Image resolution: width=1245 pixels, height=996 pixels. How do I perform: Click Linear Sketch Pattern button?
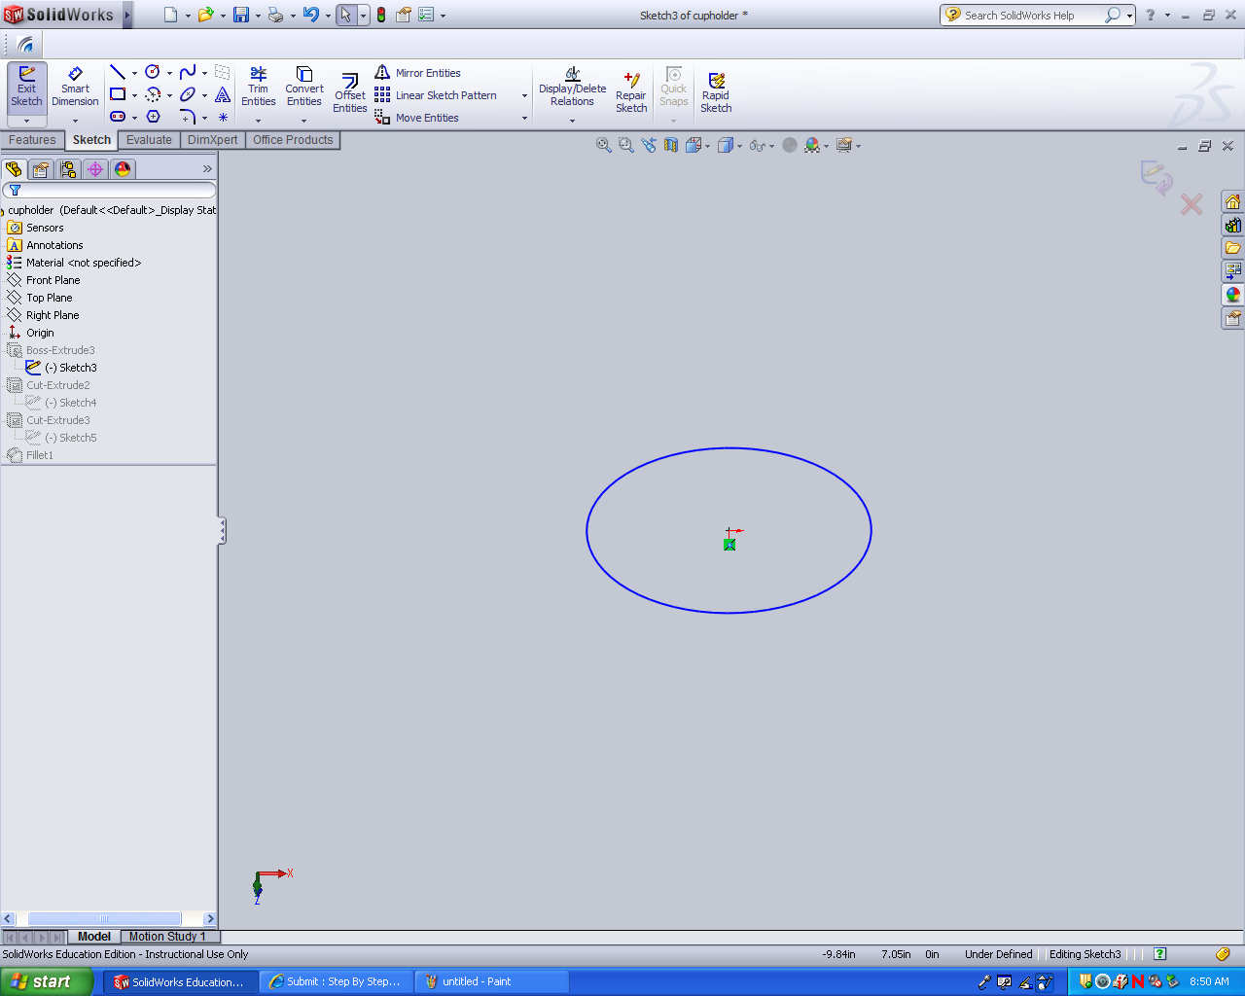click(x=436, y=95)
